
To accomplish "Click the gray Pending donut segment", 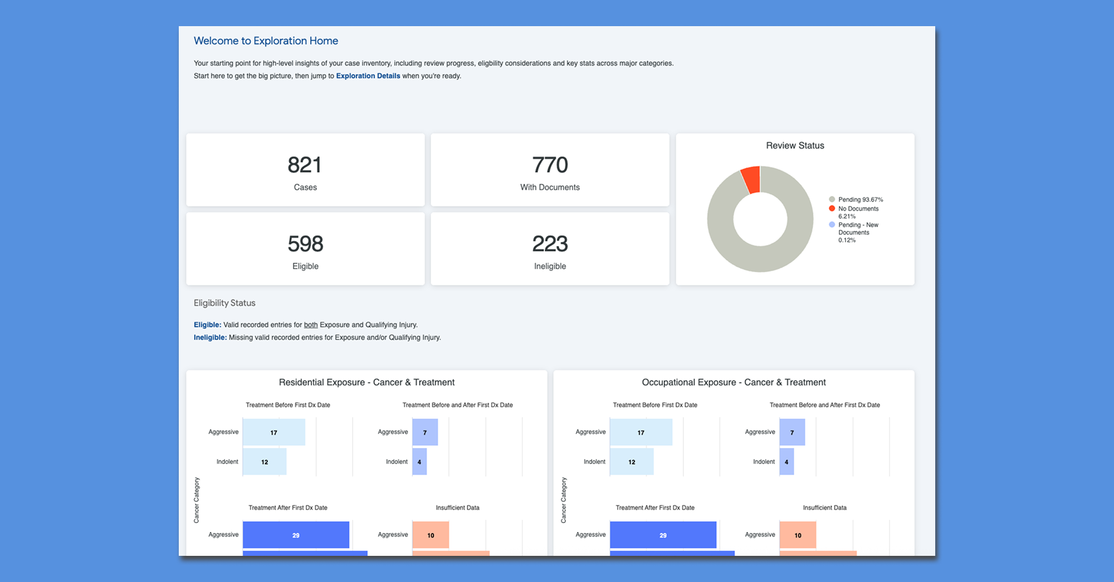I will point(760,259).
